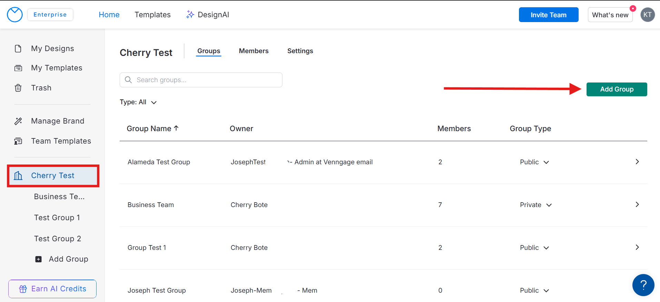Click the Members column header
This screenshot has height=302, width=660.
click(x=454, y=129)
